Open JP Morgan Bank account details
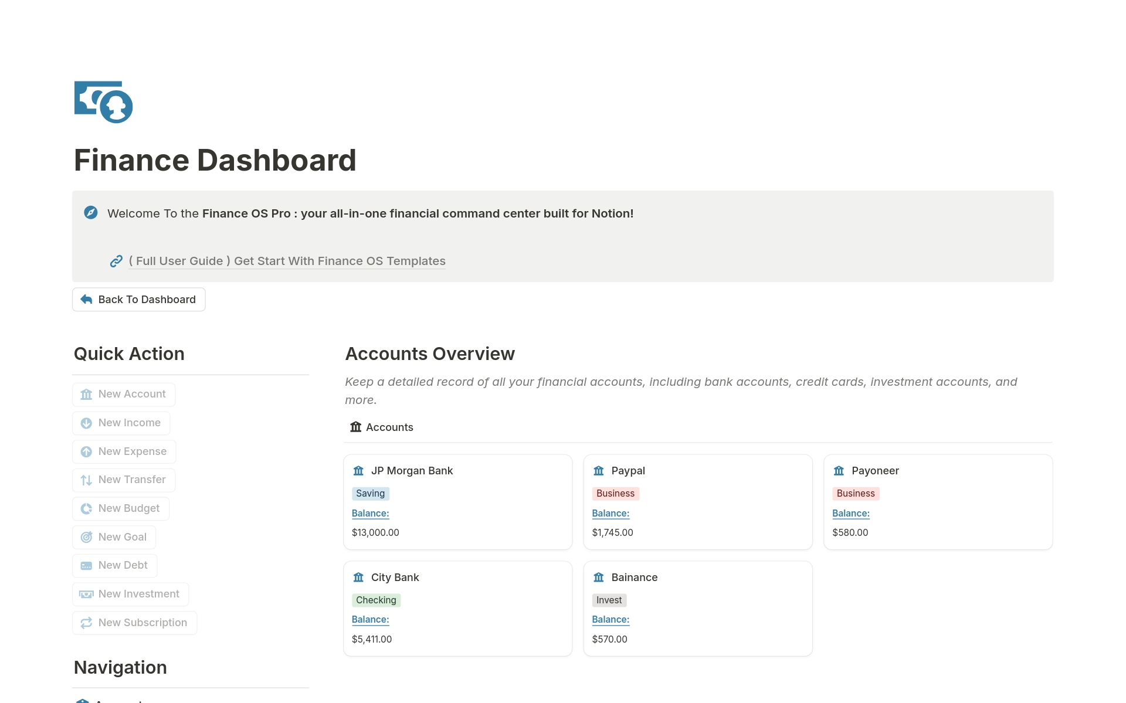 coord(412,470)
